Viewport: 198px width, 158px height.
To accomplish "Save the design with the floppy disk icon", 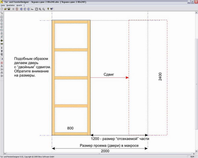I will tap(9, 9).
